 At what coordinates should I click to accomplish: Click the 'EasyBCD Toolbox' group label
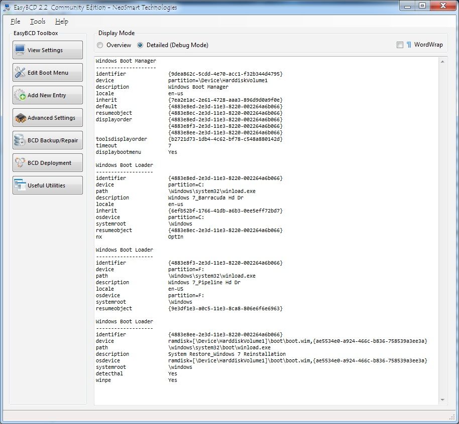pyautogui.click(x=36, y=33)
